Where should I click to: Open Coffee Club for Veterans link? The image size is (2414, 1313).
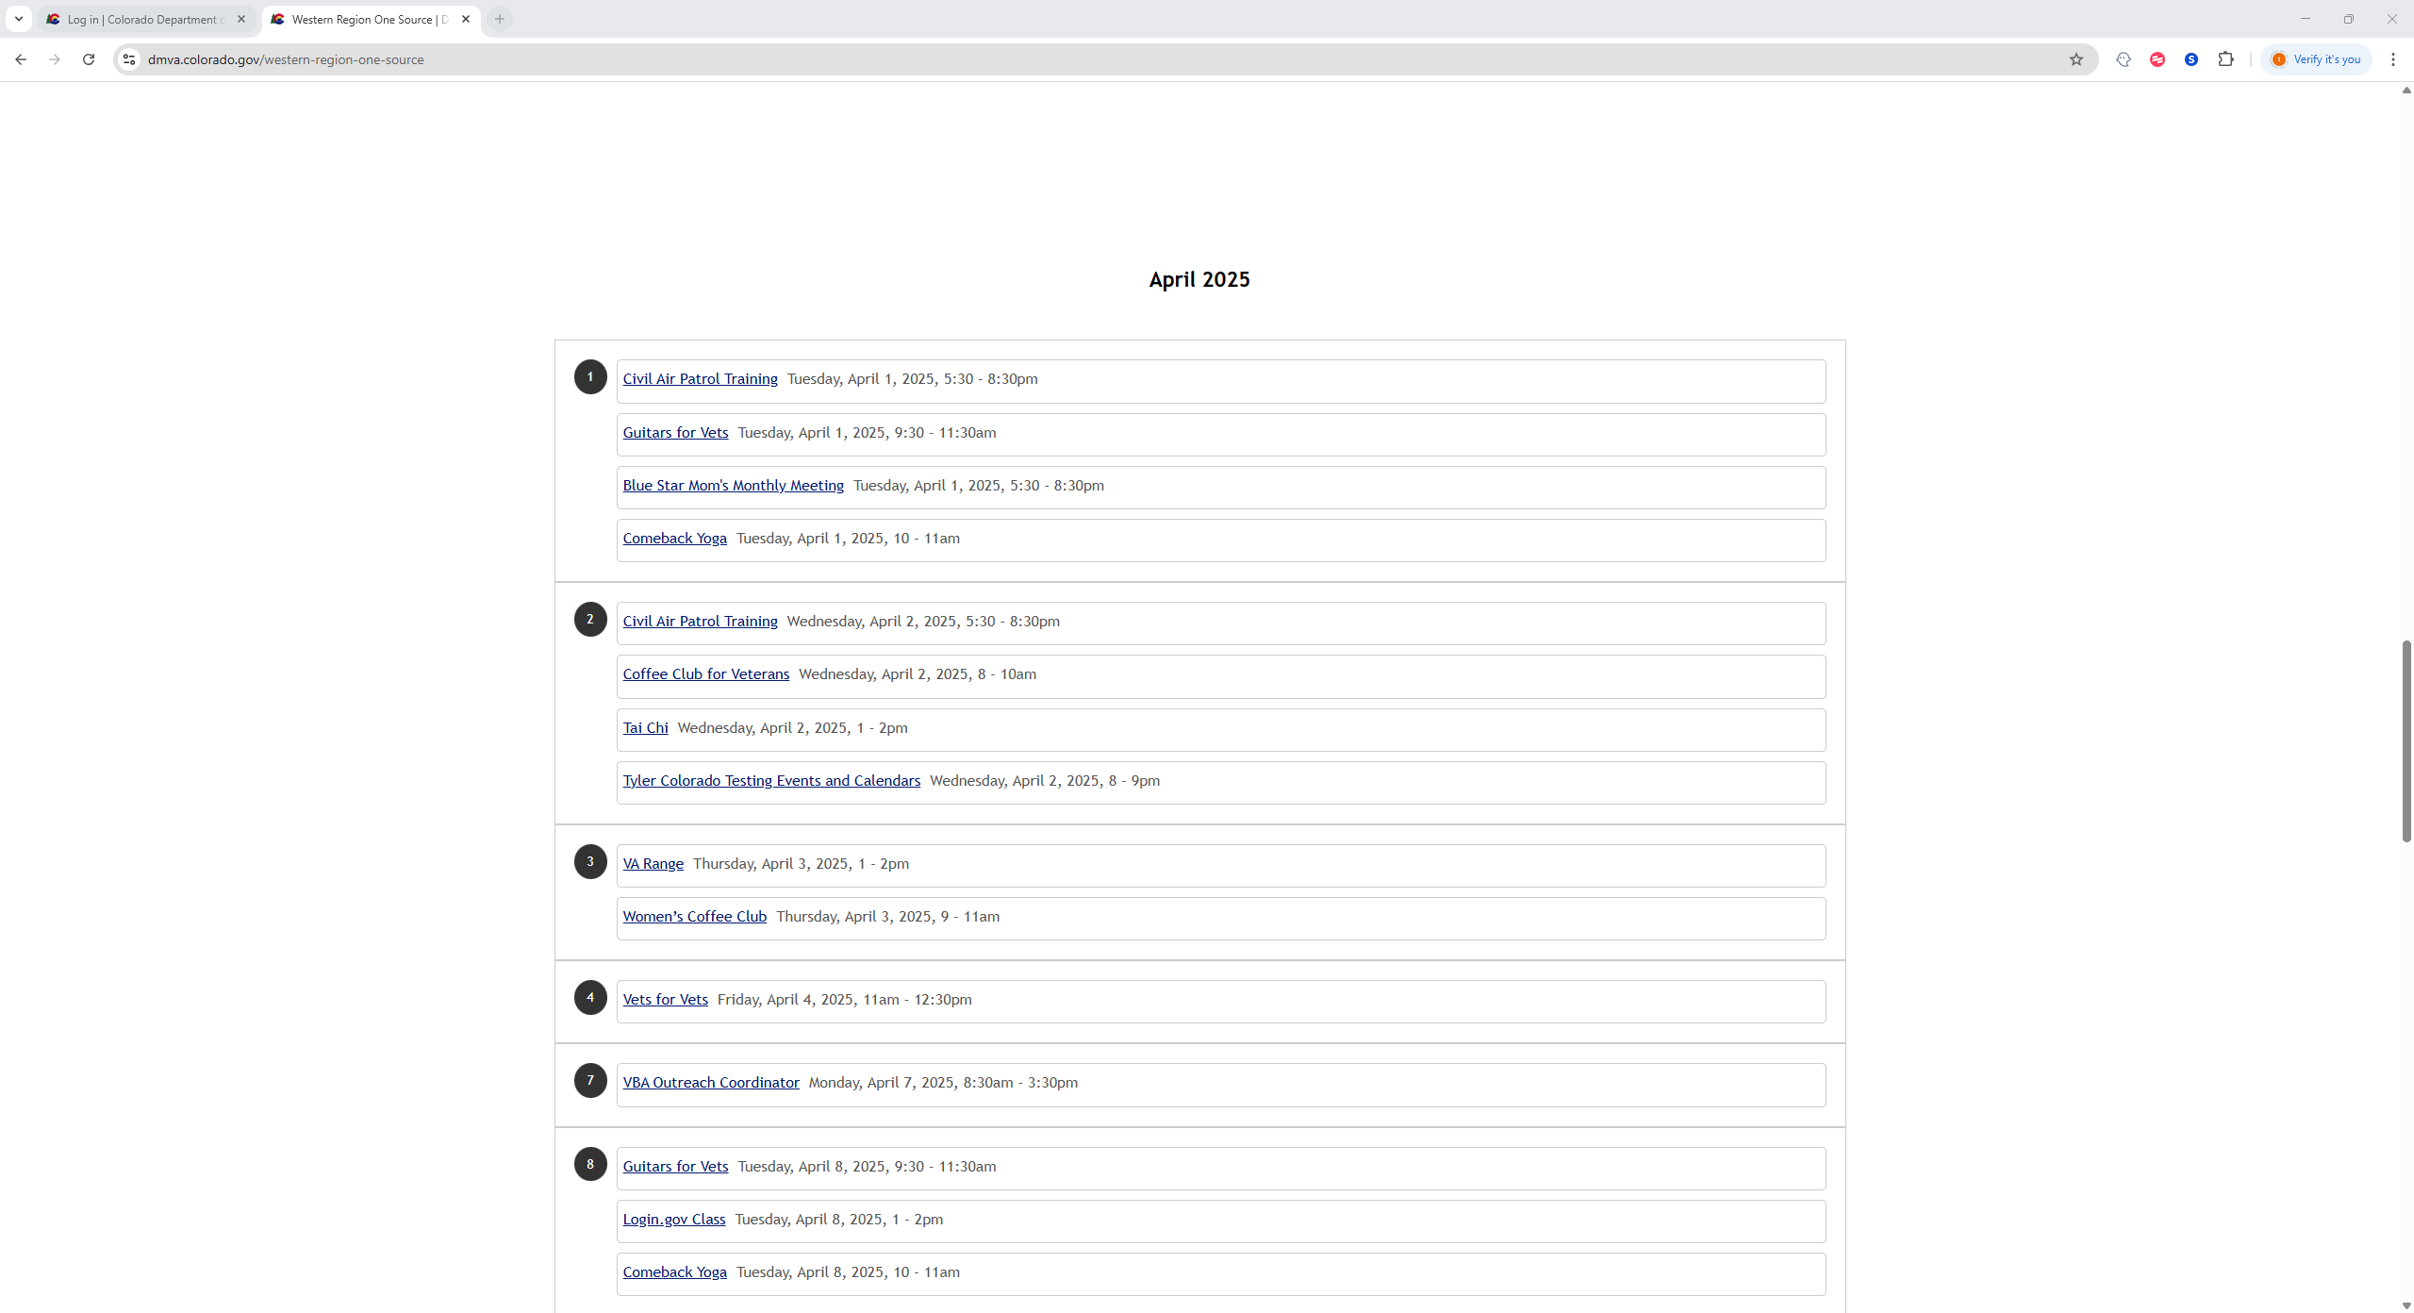click(x=705, y=674)
